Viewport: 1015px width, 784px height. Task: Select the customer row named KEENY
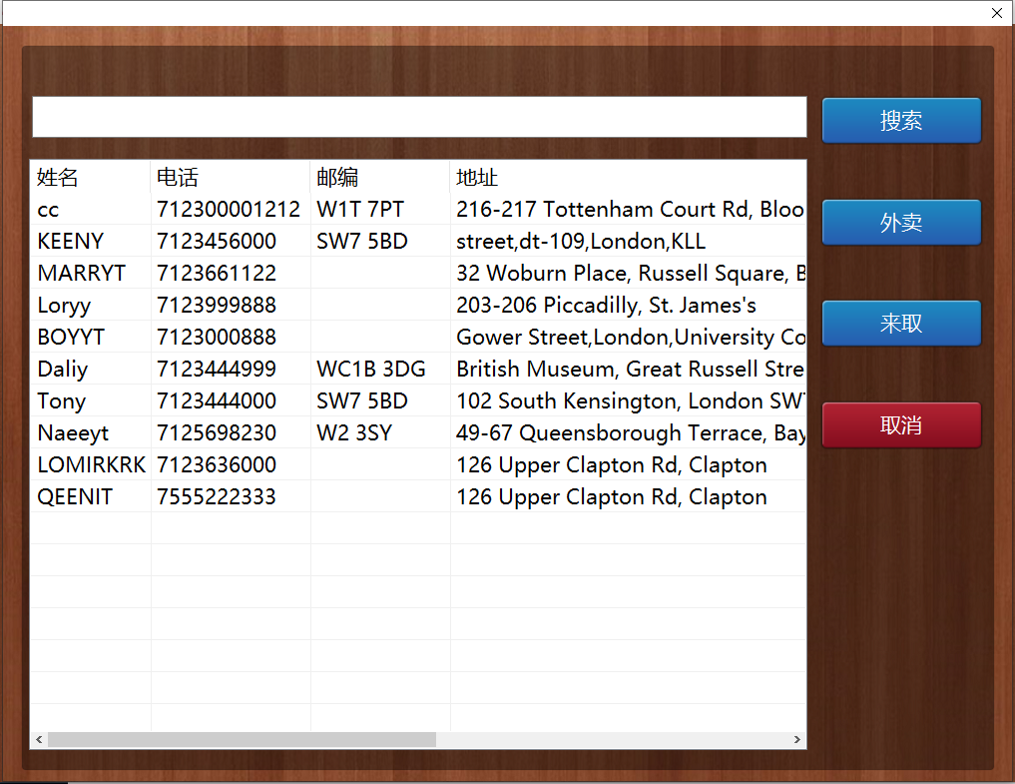pos(70,242)
